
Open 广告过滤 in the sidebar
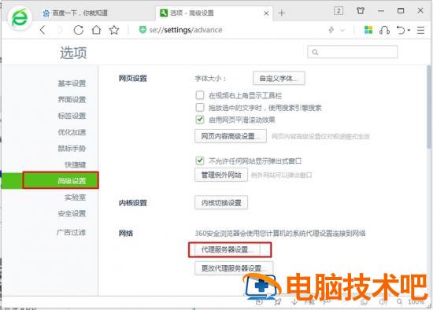71,232
